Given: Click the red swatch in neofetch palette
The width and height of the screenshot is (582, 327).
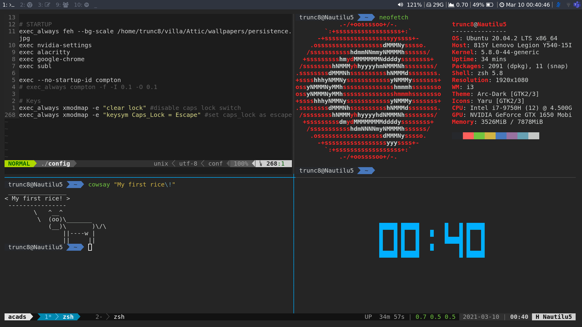Looking at the screenshot, I should 468,136.
